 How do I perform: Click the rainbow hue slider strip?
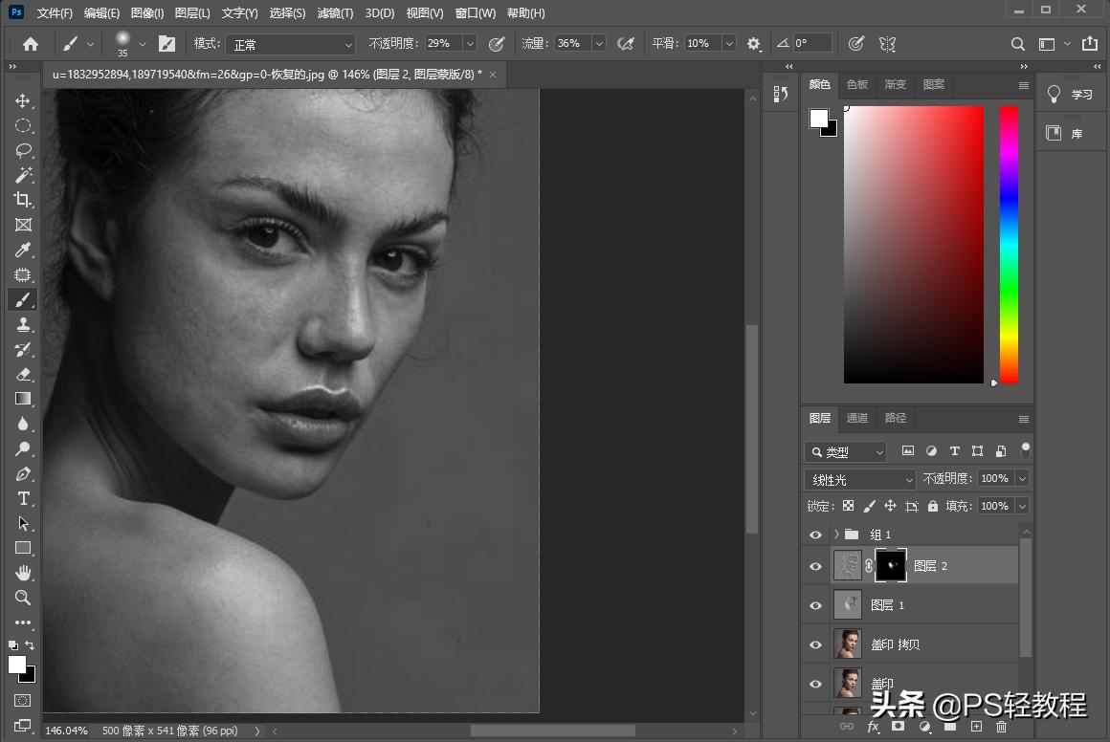point(1009,244)
